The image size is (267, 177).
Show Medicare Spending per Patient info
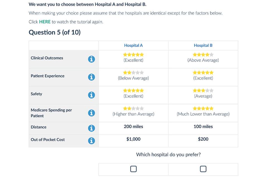click(91, 113)
